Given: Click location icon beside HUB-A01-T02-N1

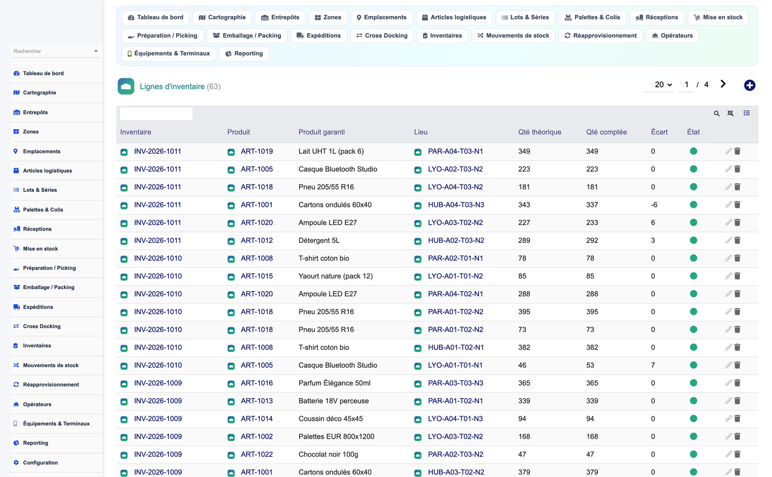Looking at the screenshot, I should 418,348.
